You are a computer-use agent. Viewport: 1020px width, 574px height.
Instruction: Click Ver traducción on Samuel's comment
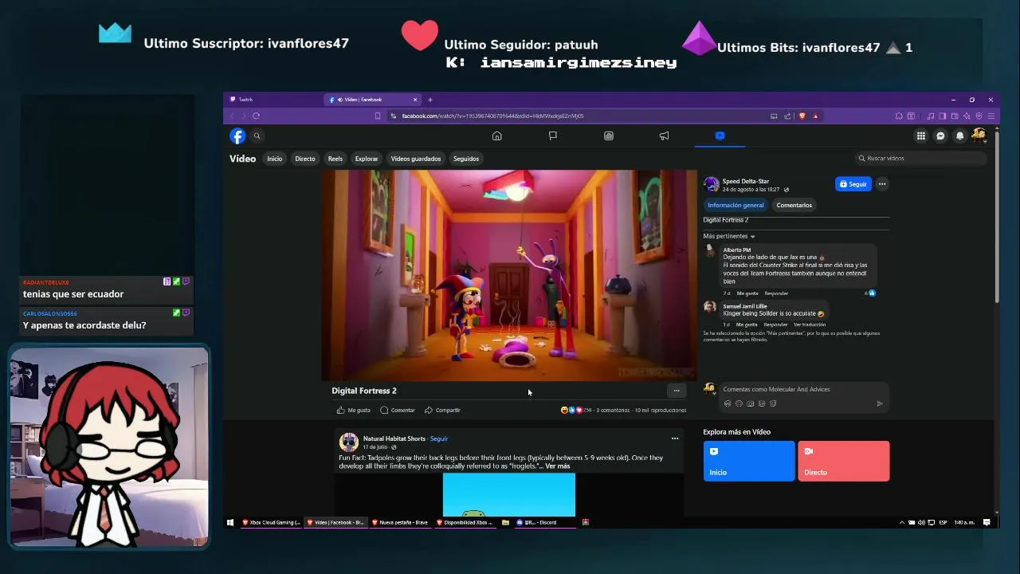pyautogui.click(x=810, y=324)
